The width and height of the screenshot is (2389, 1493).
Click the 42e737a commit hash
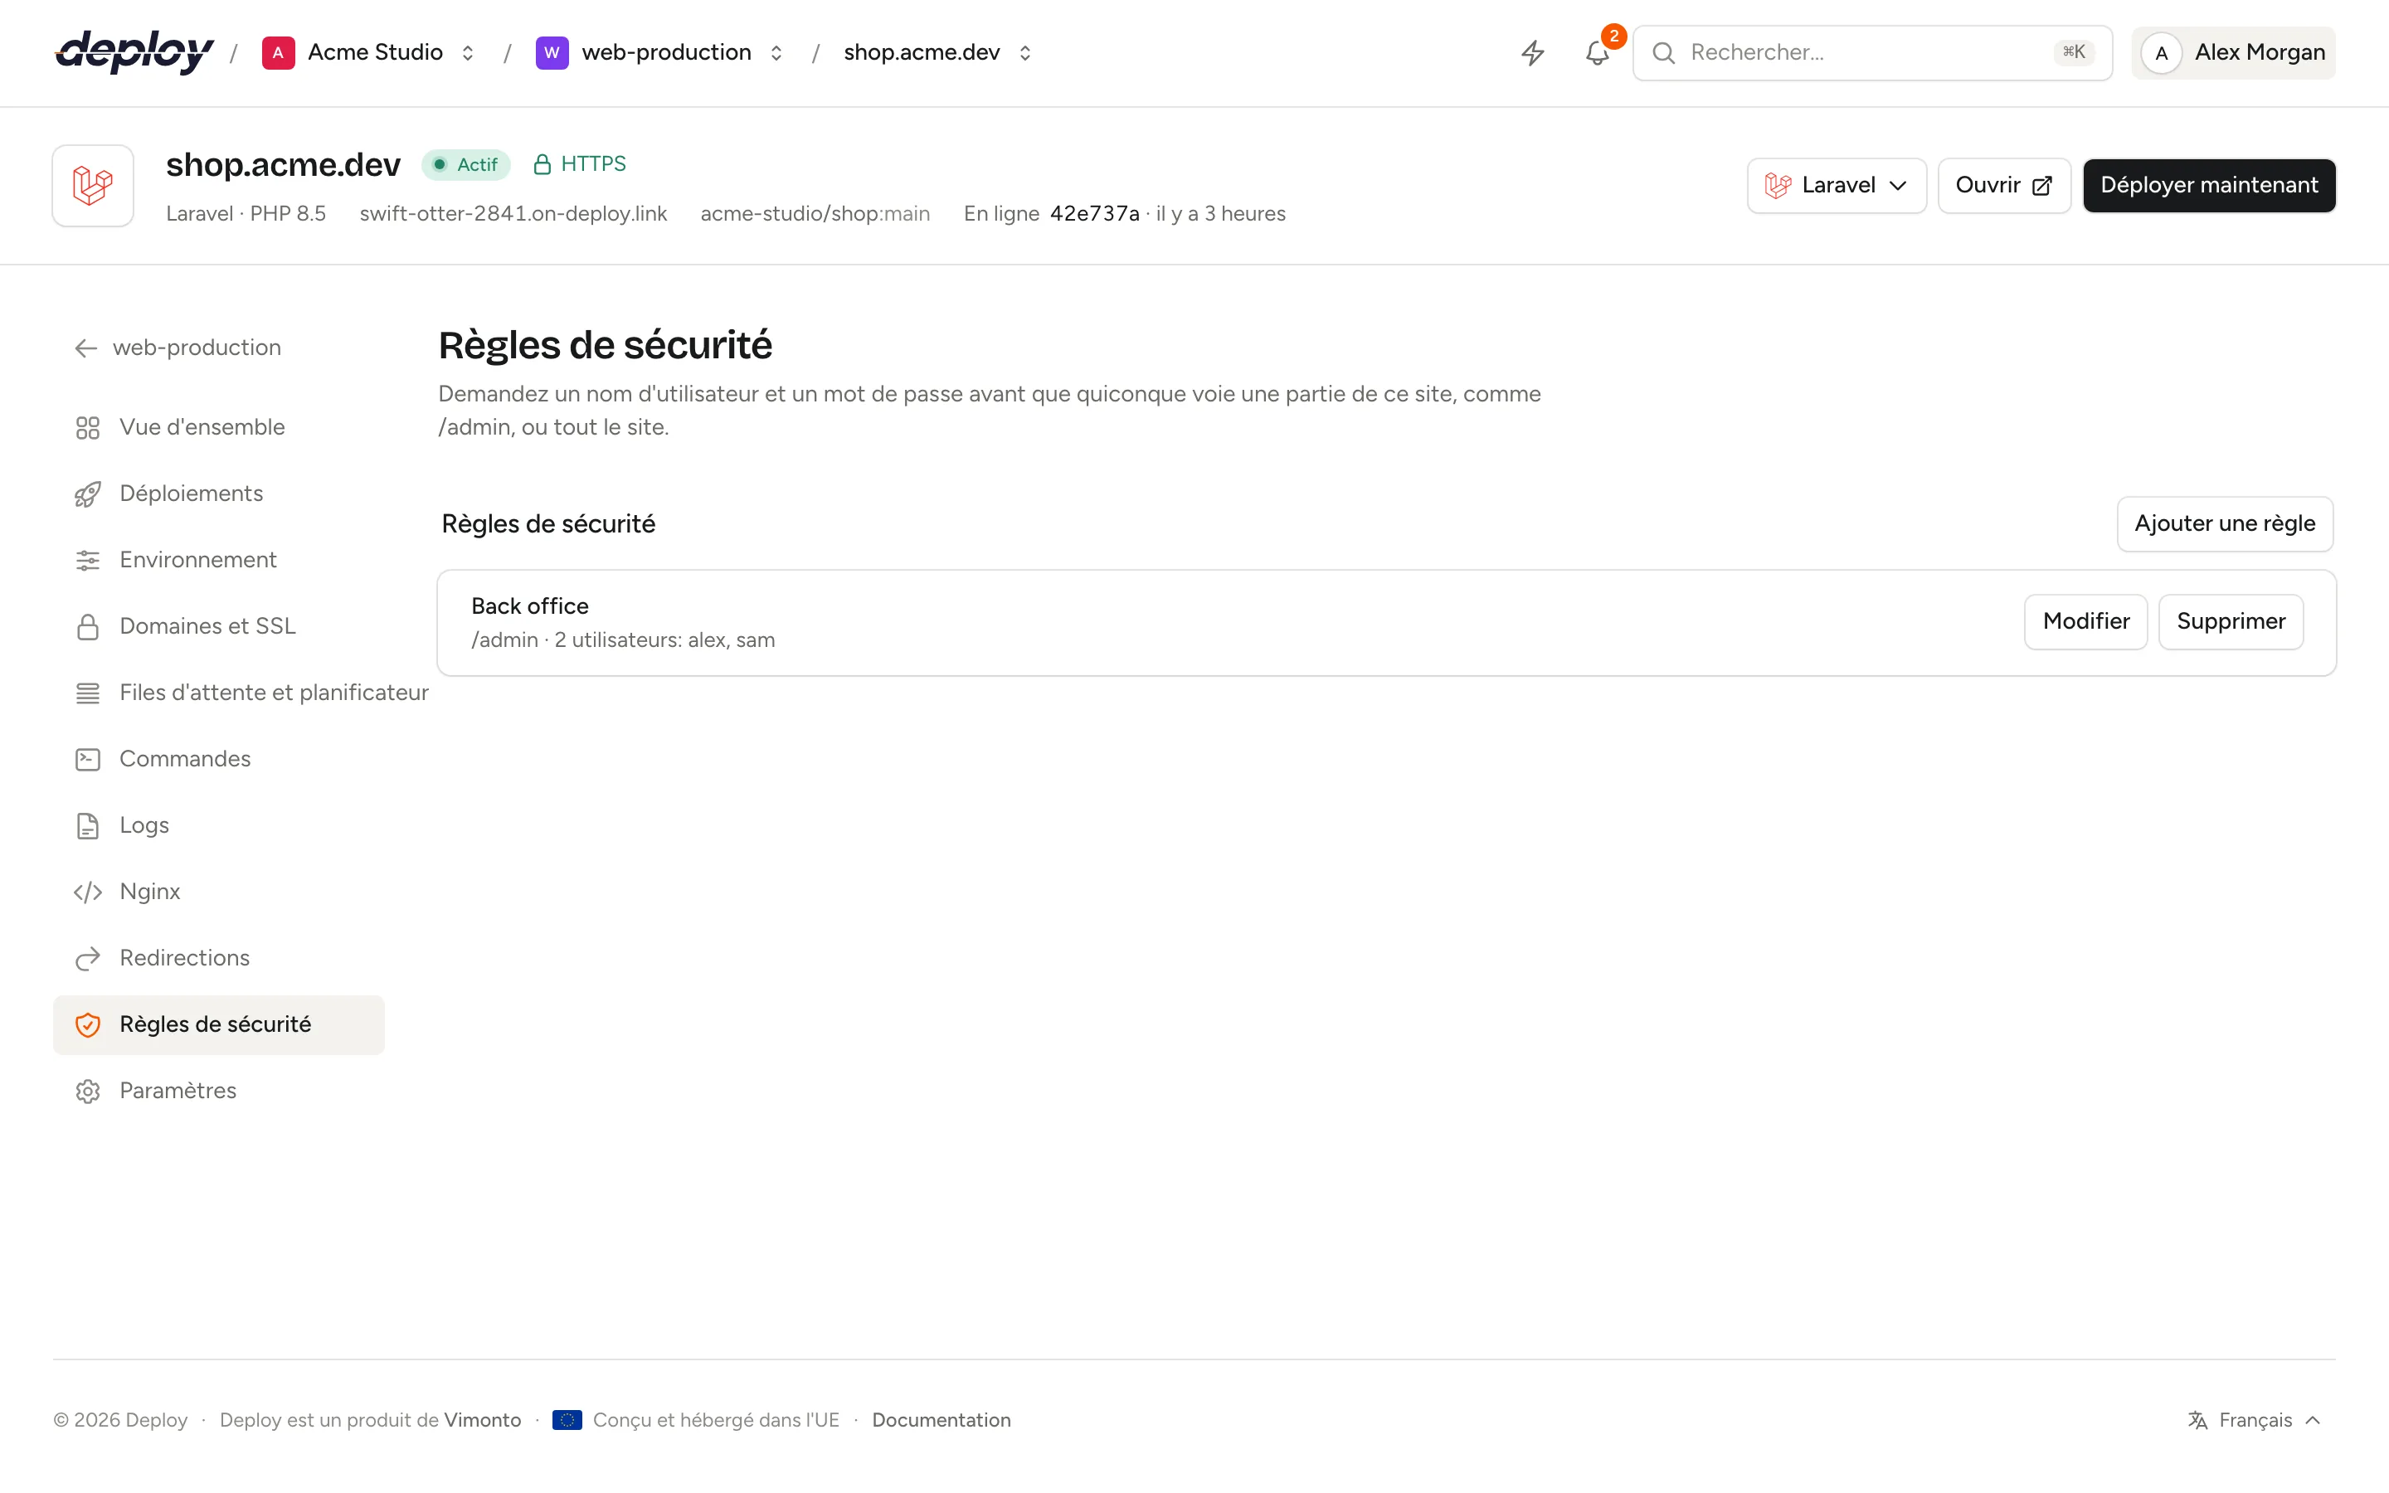point(1094,214)
